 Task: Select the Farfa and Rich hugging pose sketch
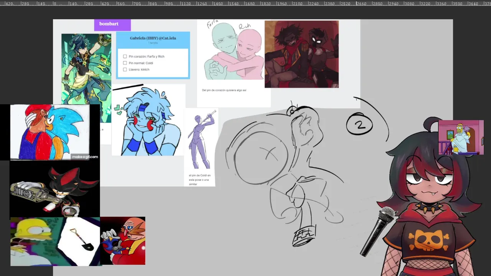(234, 50)
